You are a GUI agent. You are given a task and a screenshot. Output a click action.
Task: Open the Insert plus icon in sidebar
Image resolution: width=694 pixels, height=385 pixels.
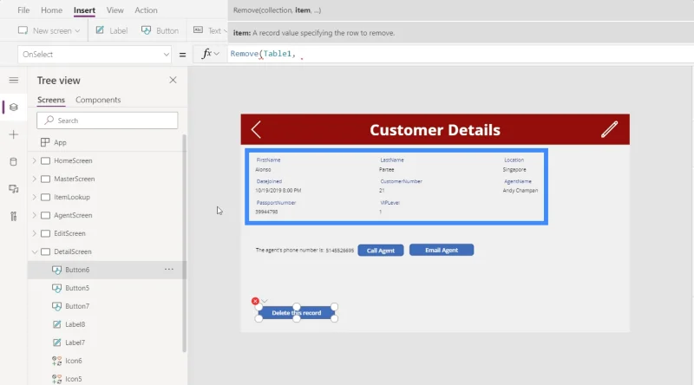point(14,134)
